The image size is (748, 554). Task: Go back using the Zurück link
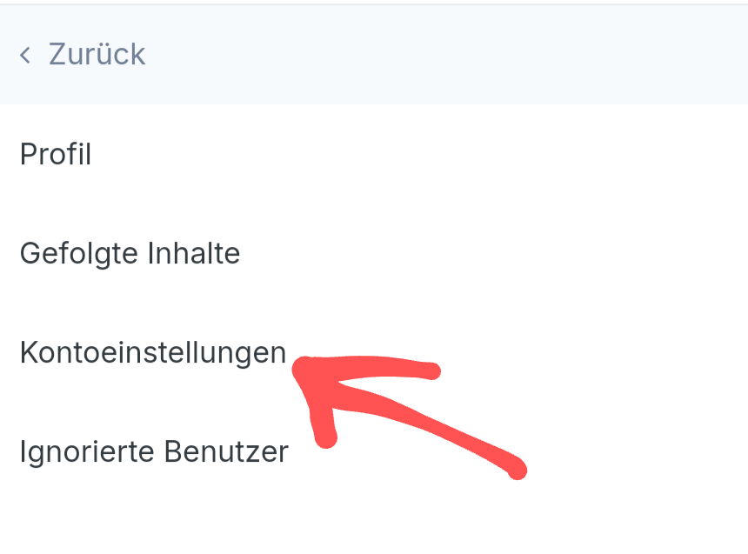click(97, 55)
